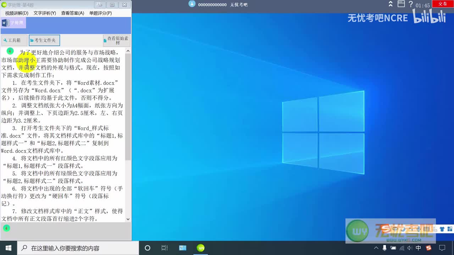Click the Sogou toolbar S logo
The height and width of the screenshot is (255, 454).
[386, 229]
